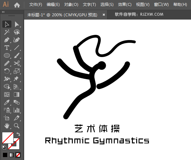Select the Eyedropper tool
The height and width of the screenshot is (160, 191).
click(x=7, y=102)
